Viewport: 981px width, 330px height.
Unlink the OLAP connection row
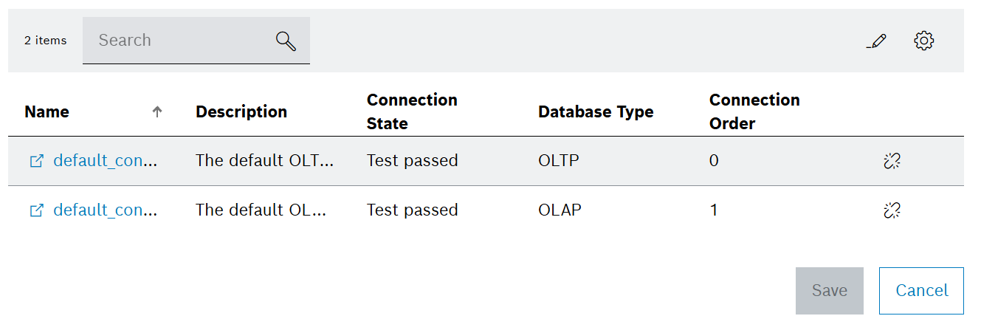[892, 210]
